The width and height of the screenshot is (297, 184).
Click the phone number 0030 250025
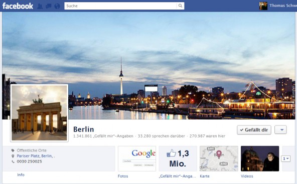click(x=30, y=161)
